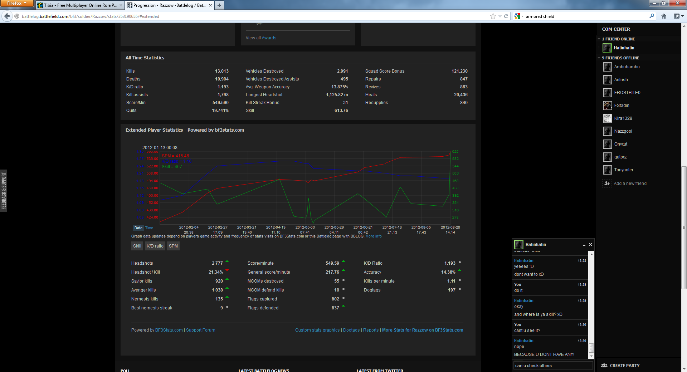
Task: Go back with the browser back arrow
Action: point(7,16)
